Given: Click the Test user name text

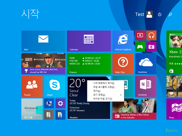Looking at the screenshot, I should (140, 14).
